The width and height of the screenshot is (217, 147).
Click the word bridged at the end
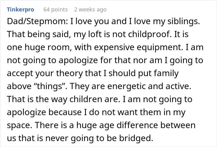point(136,138)
